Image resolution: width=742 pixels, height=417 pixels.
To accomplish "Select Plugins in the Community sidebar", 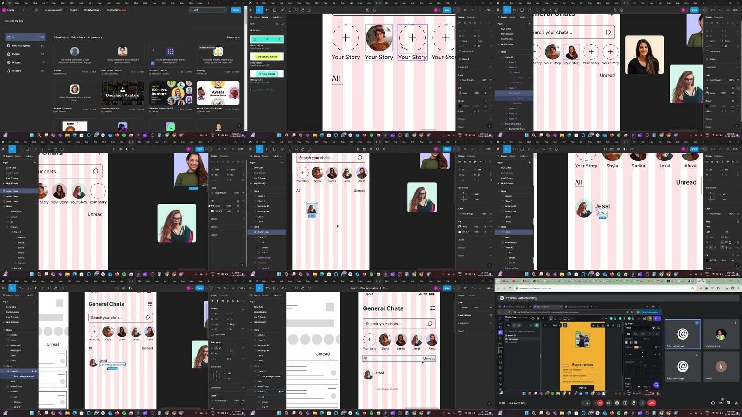I will (x=26, y=54).
